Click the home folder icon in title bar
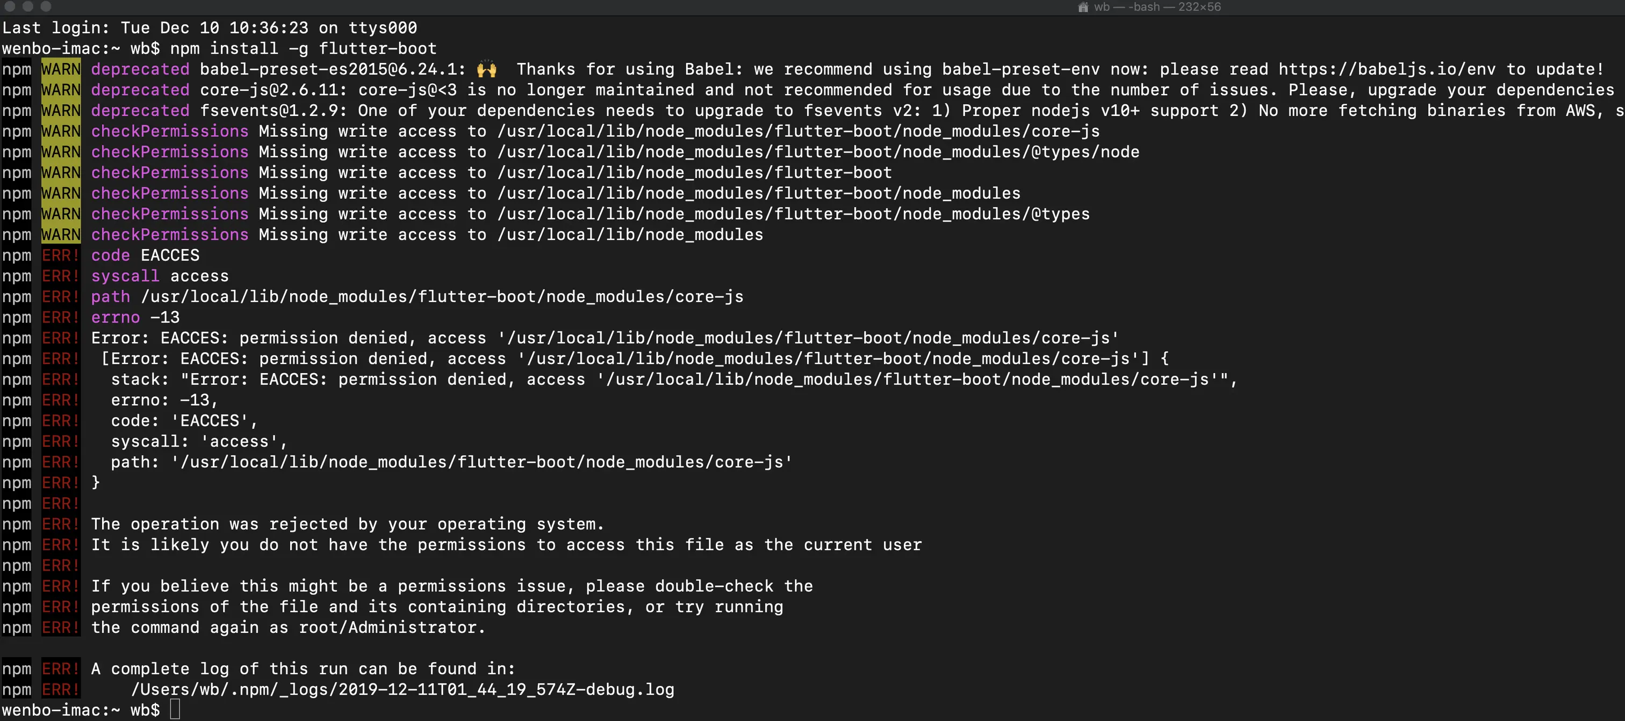The width and height of the screenshot is (1625, 721). [x=1082, y=7]
